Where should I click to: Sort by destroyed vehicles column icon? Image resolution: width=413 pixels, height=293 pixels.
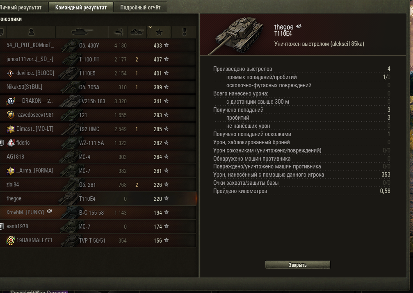pyautogui.click(x=137, y=32)
